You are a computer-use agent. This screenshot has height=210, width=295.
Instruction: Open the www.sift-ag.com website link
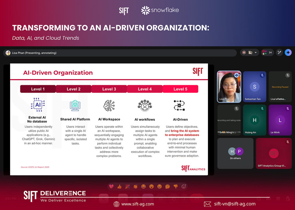tap(138, 204)
